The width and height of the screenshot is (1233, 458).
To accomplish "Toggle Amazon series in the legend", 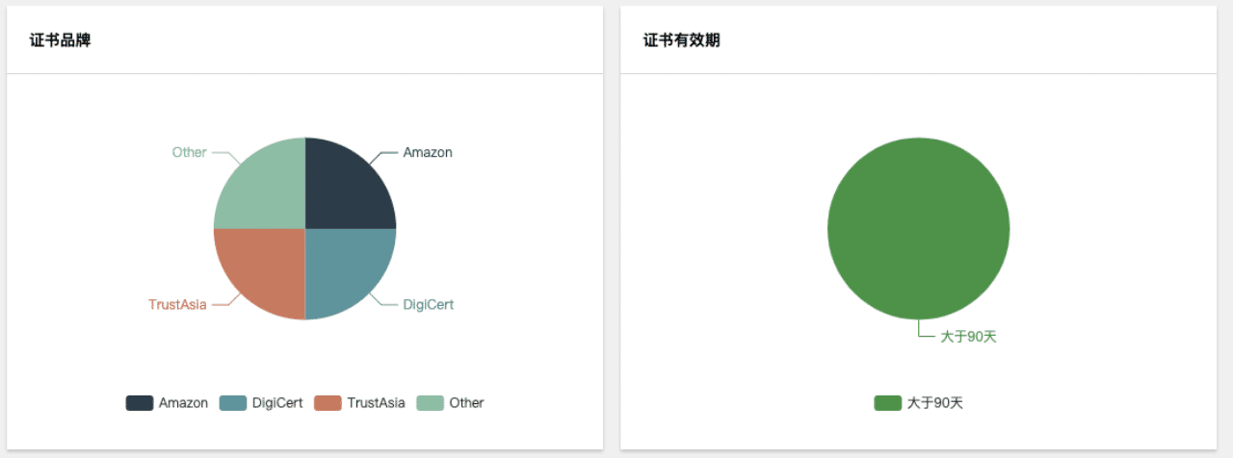I will (167, 403).
